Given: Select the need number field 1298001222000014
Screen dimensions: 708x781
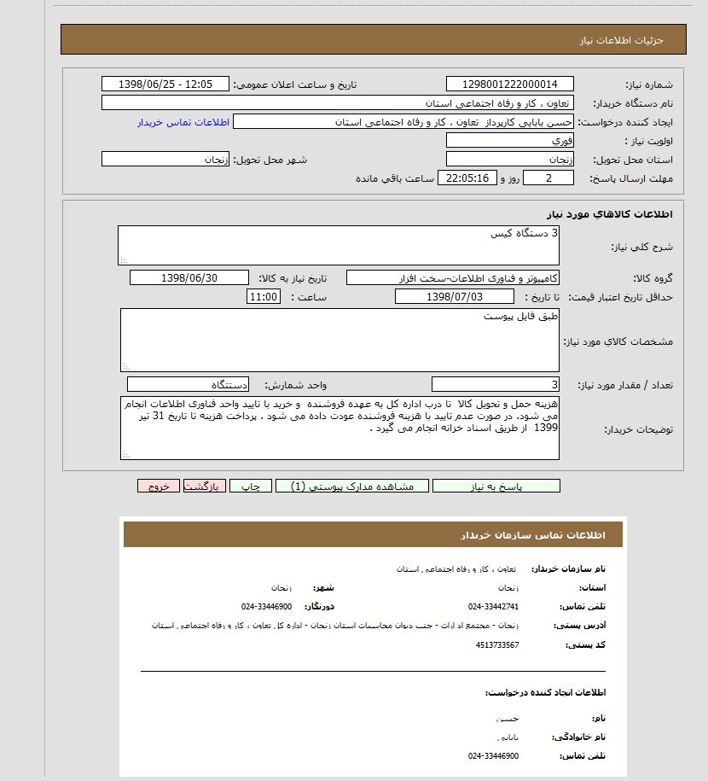Looking at the screenshot, I should tap(509, 84).
